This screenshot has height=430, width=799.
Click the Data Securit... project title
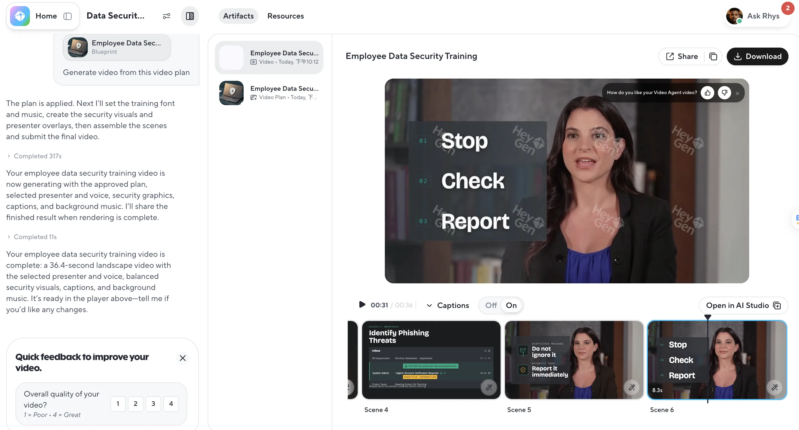(115, 15)
